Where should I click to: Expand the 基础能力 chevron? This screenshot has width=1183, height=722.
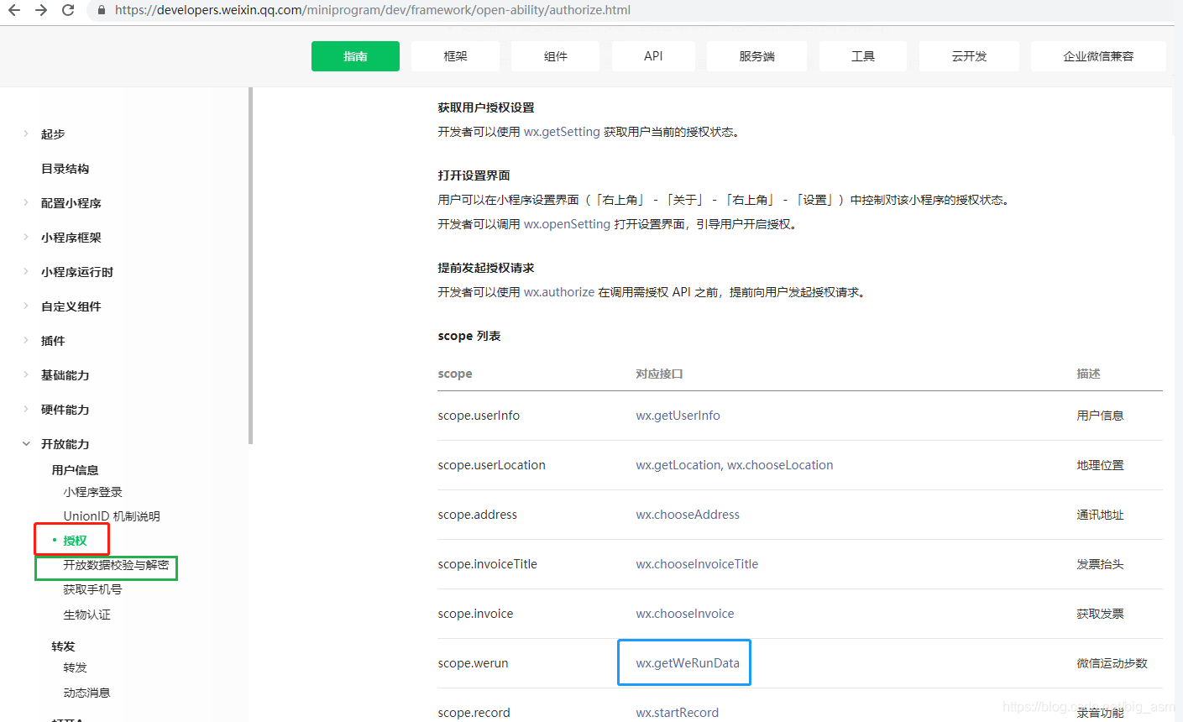[26, 374]
